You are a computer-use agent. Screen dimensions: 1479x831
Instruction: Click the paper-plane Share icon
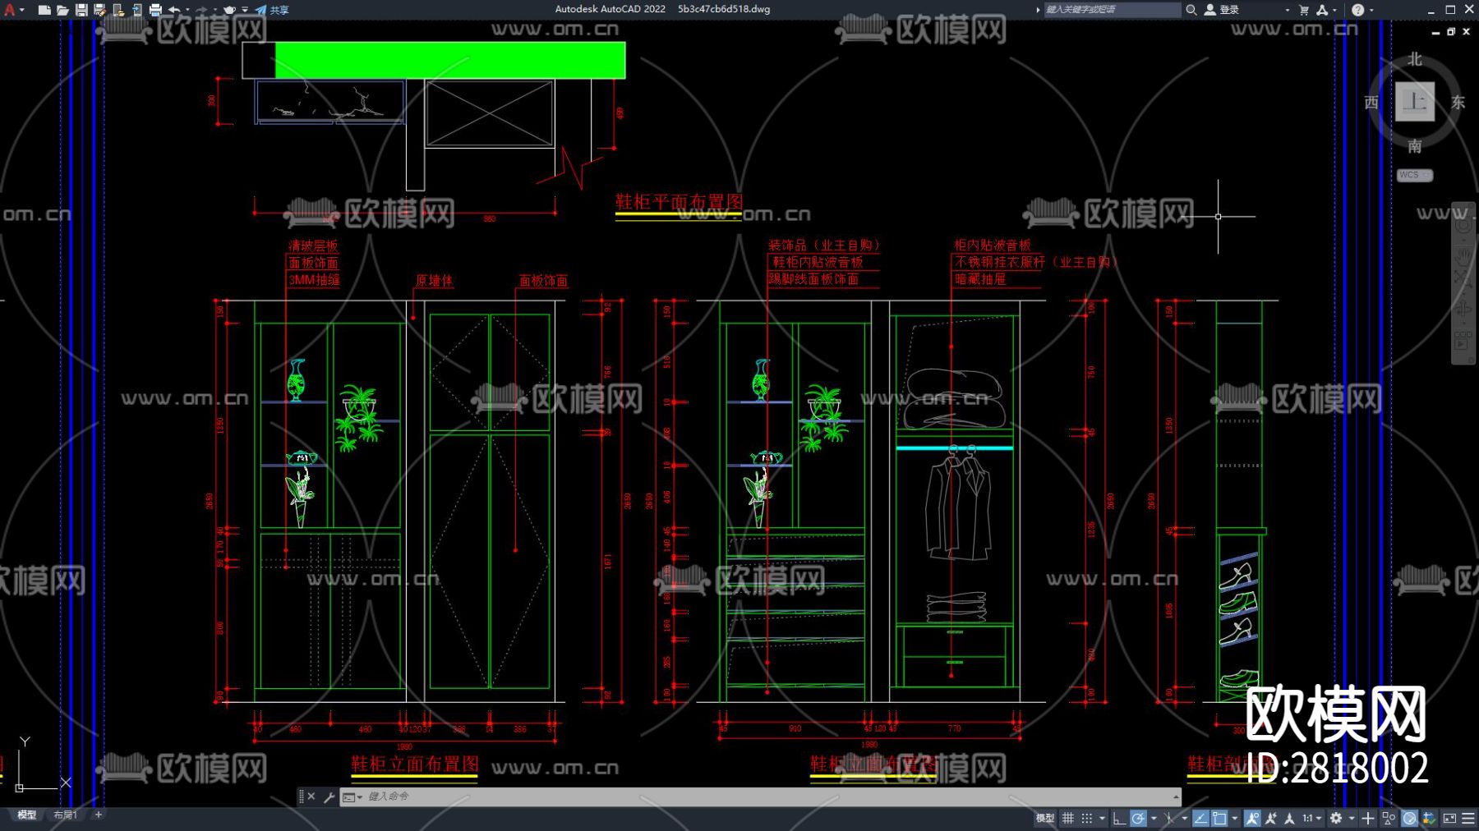coord(260,10)
